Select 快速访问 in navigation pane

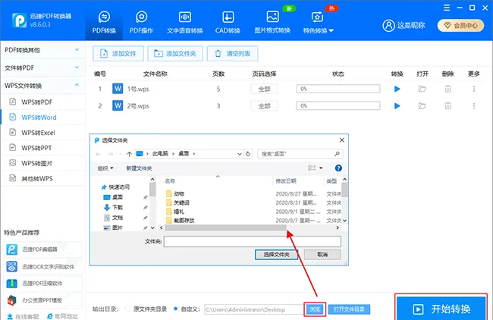(115, 187)
